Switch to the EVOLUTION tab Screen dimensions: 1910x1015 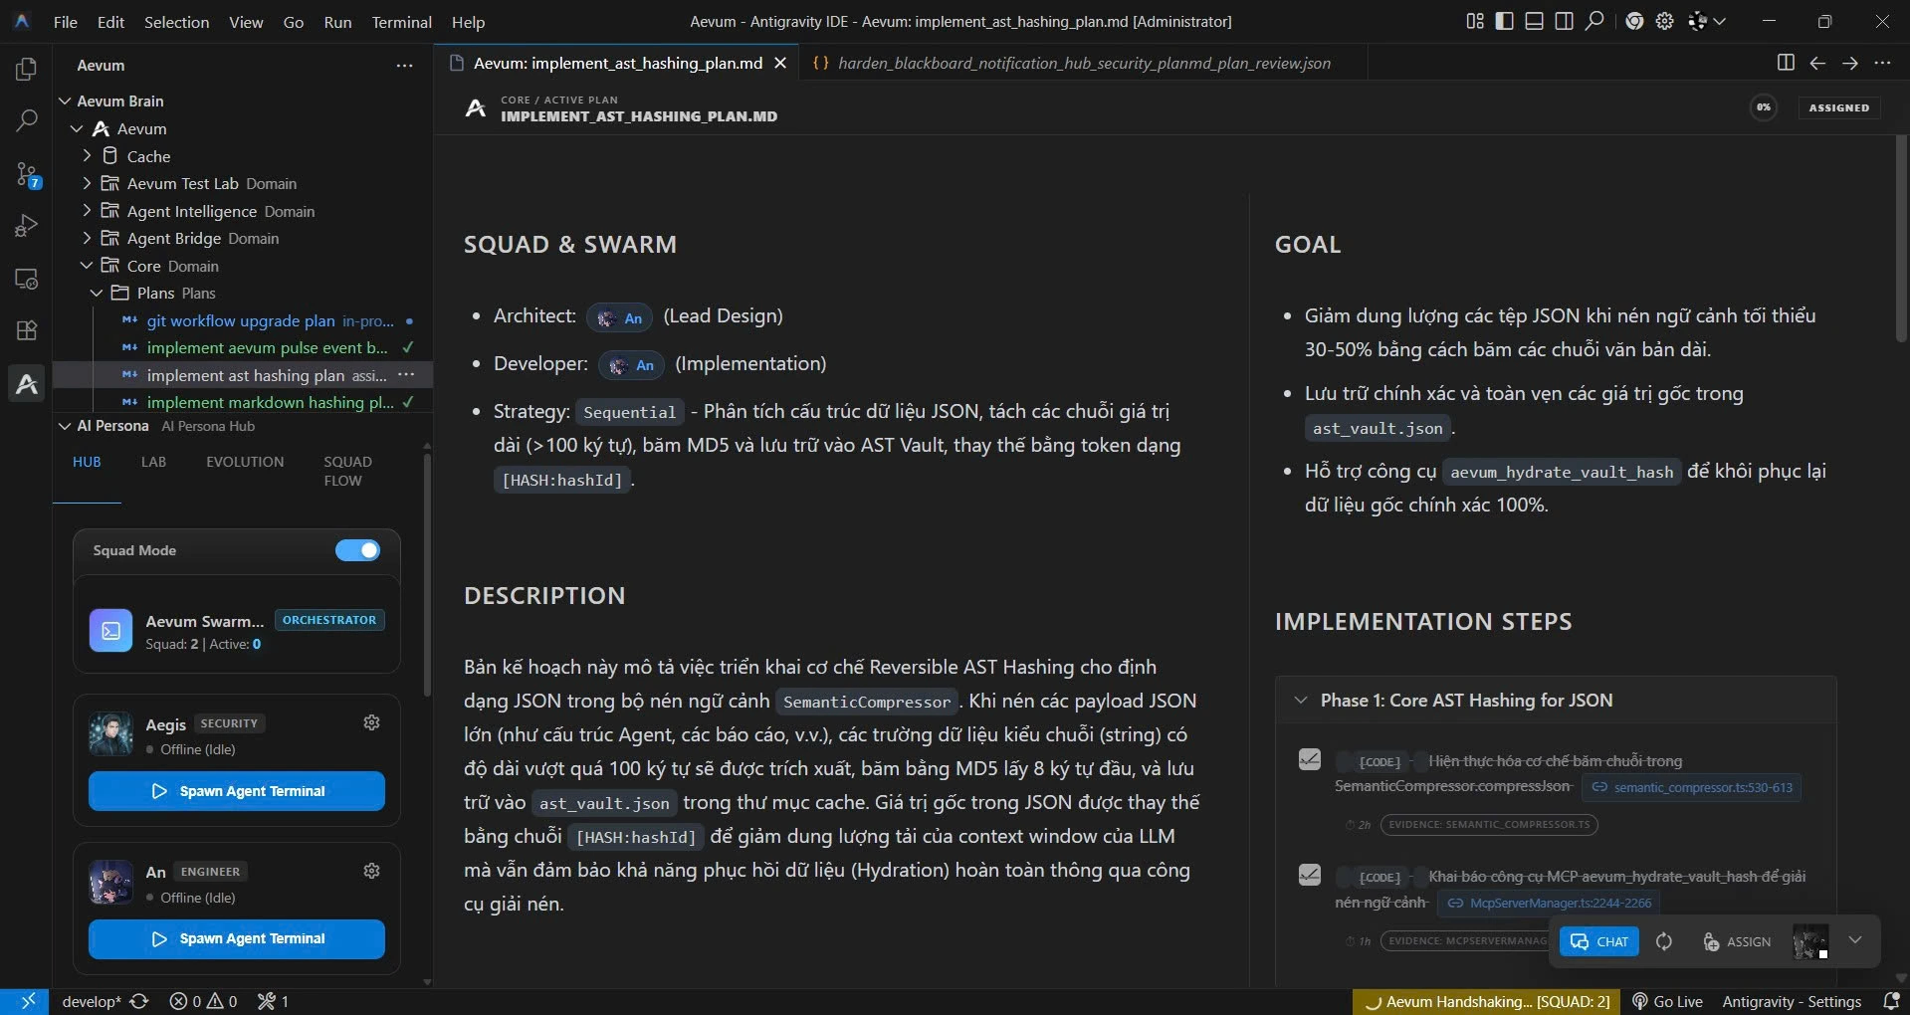(x=245, y=462)
